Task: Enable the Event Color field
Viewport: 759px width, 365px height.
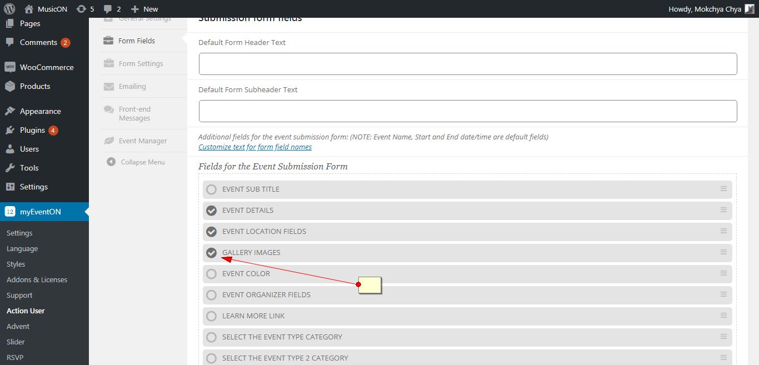Action: point(211,274)
